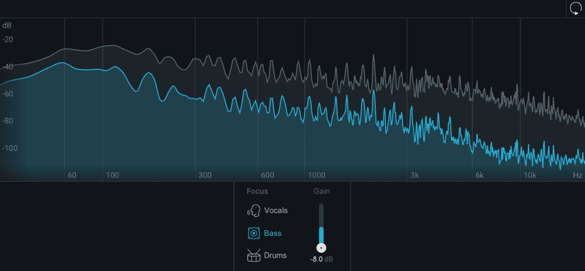Click the Drums snare icon

click(x=254, y=255)
